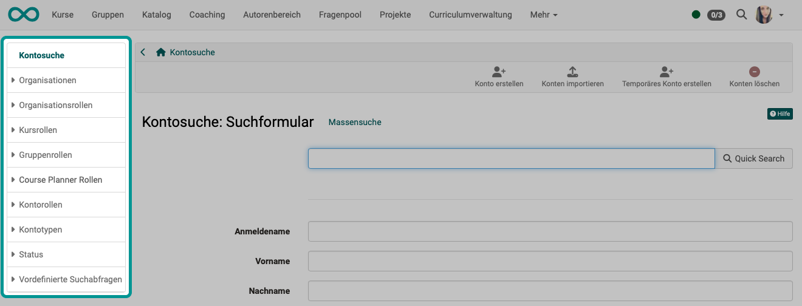Click the Konto erstellen icon
The image size is (802, 306).
pyautogui.click(x=499, y=72)
